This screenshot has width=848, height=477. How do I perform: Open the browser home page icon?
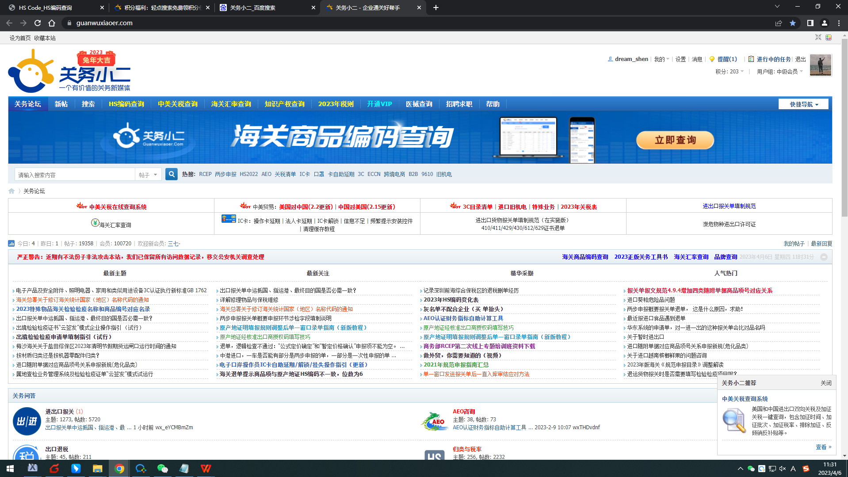click(x=52, y=23)
